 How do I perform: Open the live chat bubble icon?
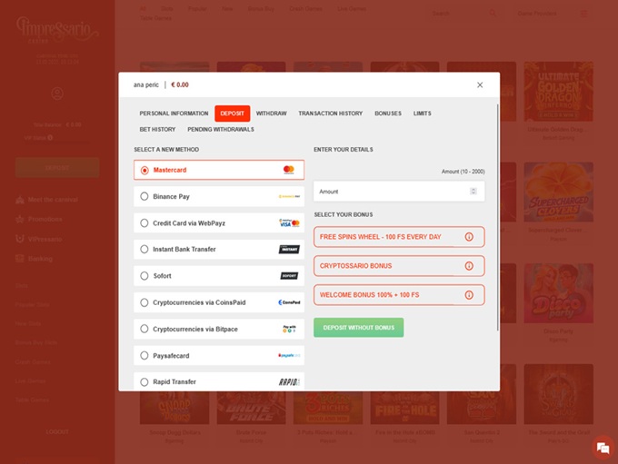click(x=602, y=448)
